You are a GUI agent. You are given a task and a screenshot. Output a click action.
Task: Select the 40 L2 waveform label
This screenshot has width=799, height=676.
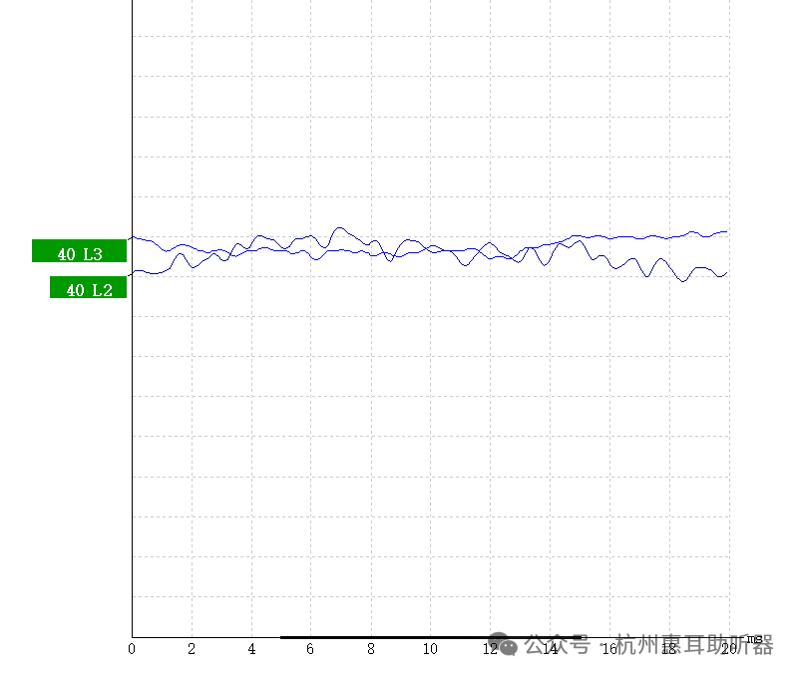click(x=89, y=288)
